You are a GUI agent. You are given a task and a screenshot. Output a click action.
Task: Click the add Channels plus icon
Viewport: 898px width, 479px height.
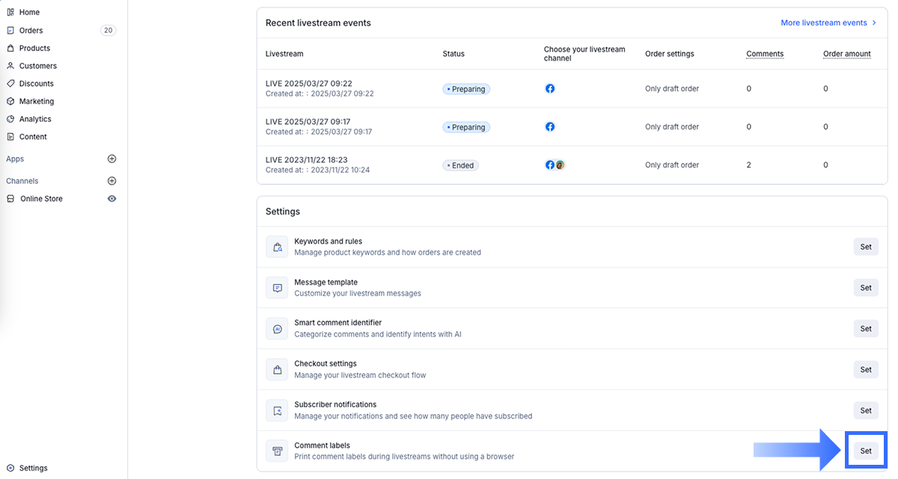112,181
